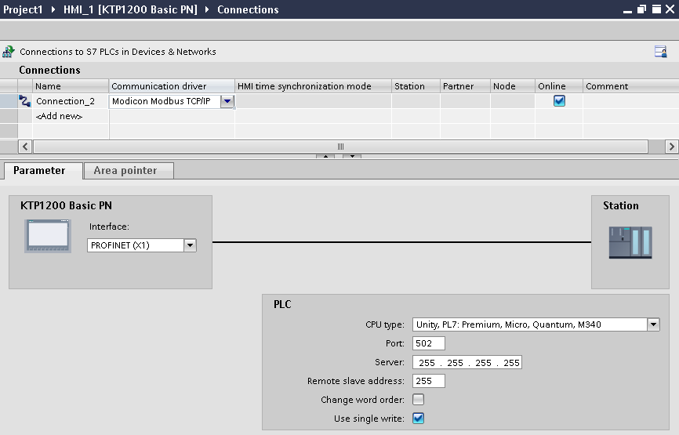The height and width of the screenshot is (435, 679).
Task: Click the Connections breadcrumb in title bar
Action: 248,9
